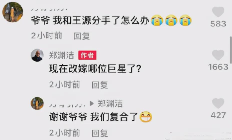This screenshot has width=232, height=140.
Task: Like the comment with 583 likes
Action: coord(218,12)
